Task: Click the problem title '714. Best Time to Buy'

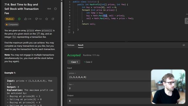Action: (x=21, y=9)
